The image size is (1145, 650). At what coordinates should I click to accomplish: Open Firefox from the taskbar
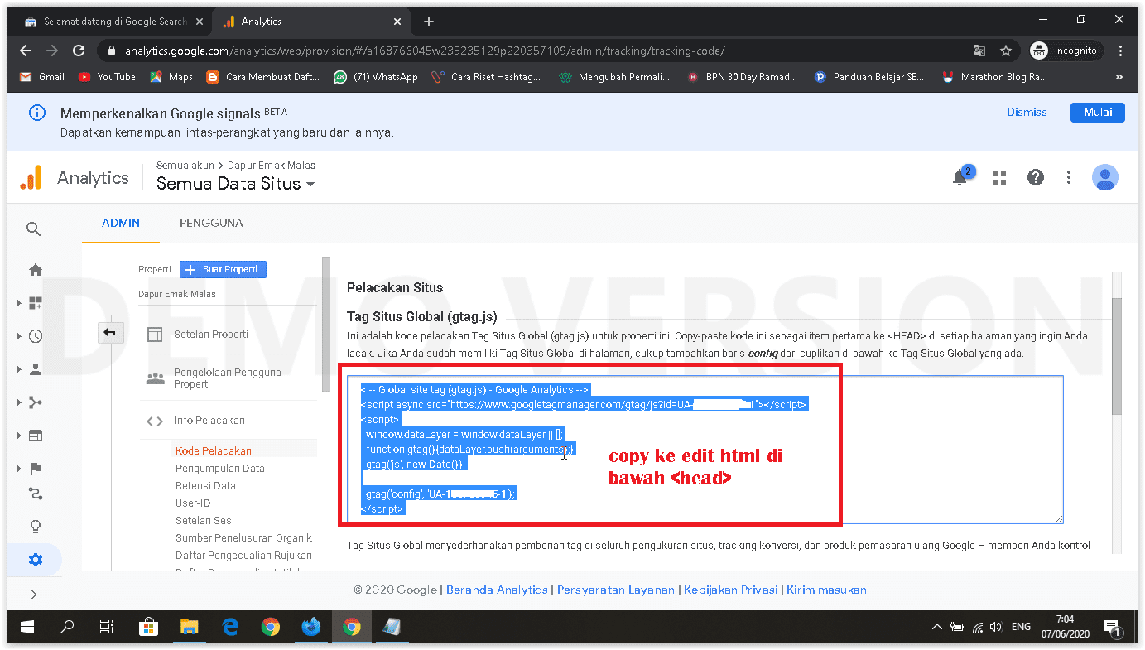[311, 627]
